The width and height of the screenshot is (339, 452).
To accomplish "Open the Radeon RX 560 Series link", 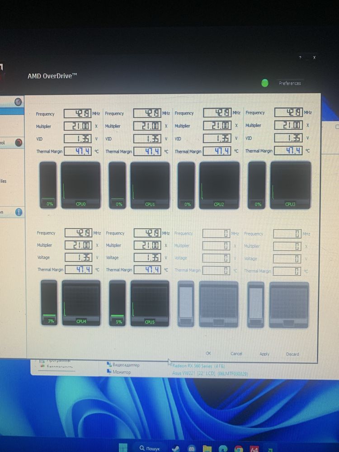I will 198,366.
